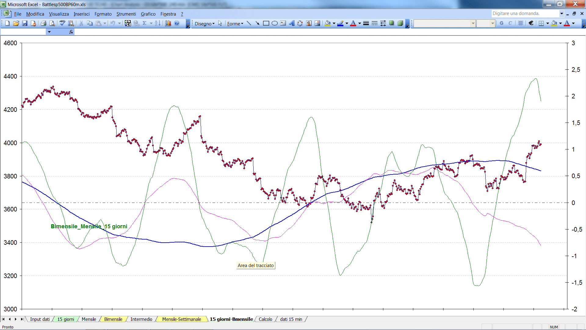Insert WordArt from Drawing toolbar
Viewport: 586px width, 330px height.
(292, 23)
